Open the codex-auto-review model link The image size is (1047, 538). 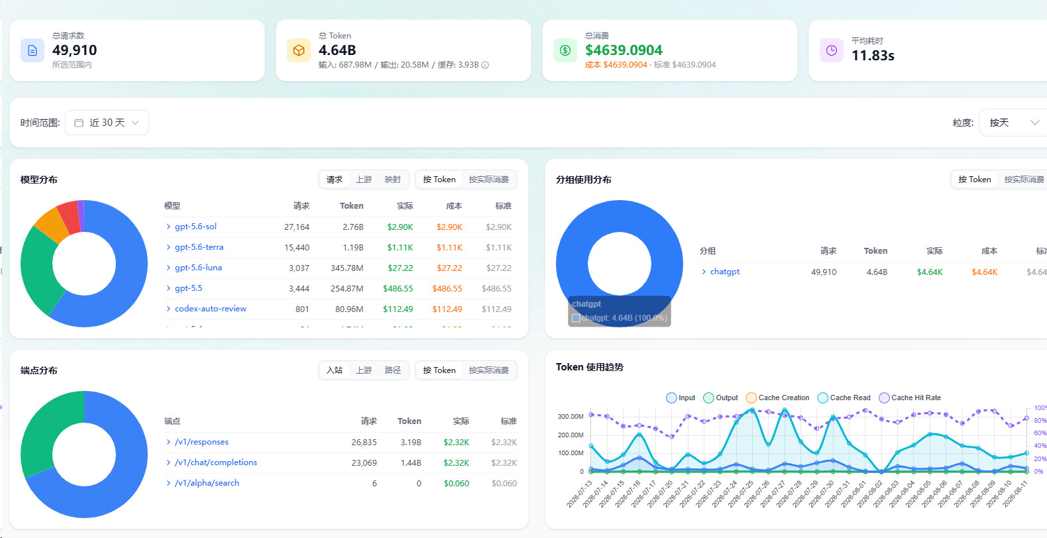pyautogui.click(x=211, y=309)
